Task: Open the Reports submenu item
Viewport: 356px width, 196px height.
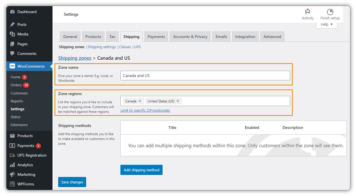Action: click(x=17, y=101)
